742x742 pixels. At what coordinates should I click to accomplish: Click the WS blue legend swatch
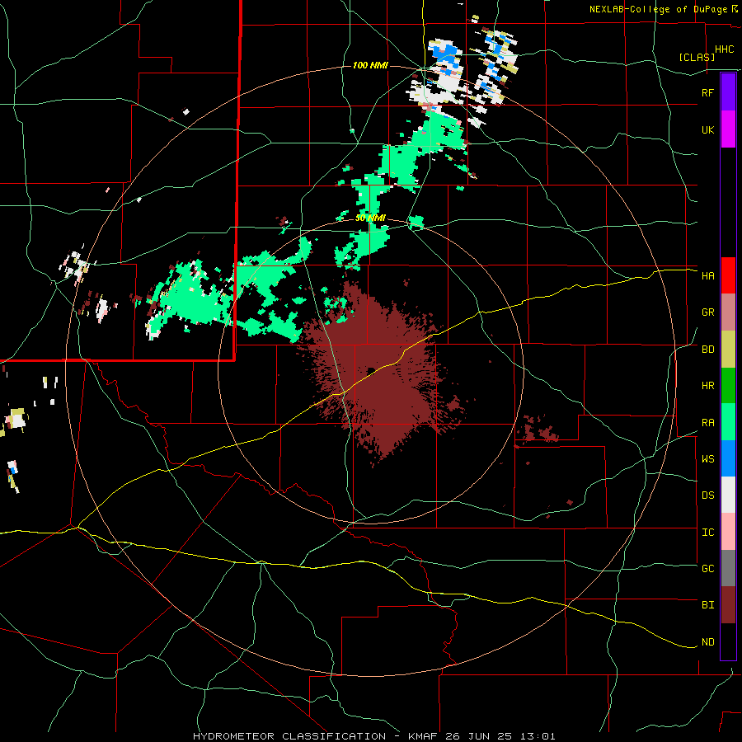point(728,458)
